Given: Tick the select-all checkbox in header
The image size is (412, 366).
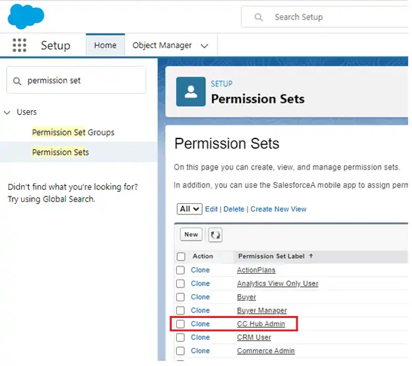Looking at the screenshot, I should pos(181,257).
